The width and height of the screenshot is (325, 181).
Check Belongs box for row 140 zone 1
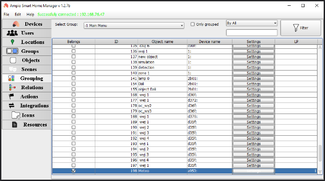point(73,73)
